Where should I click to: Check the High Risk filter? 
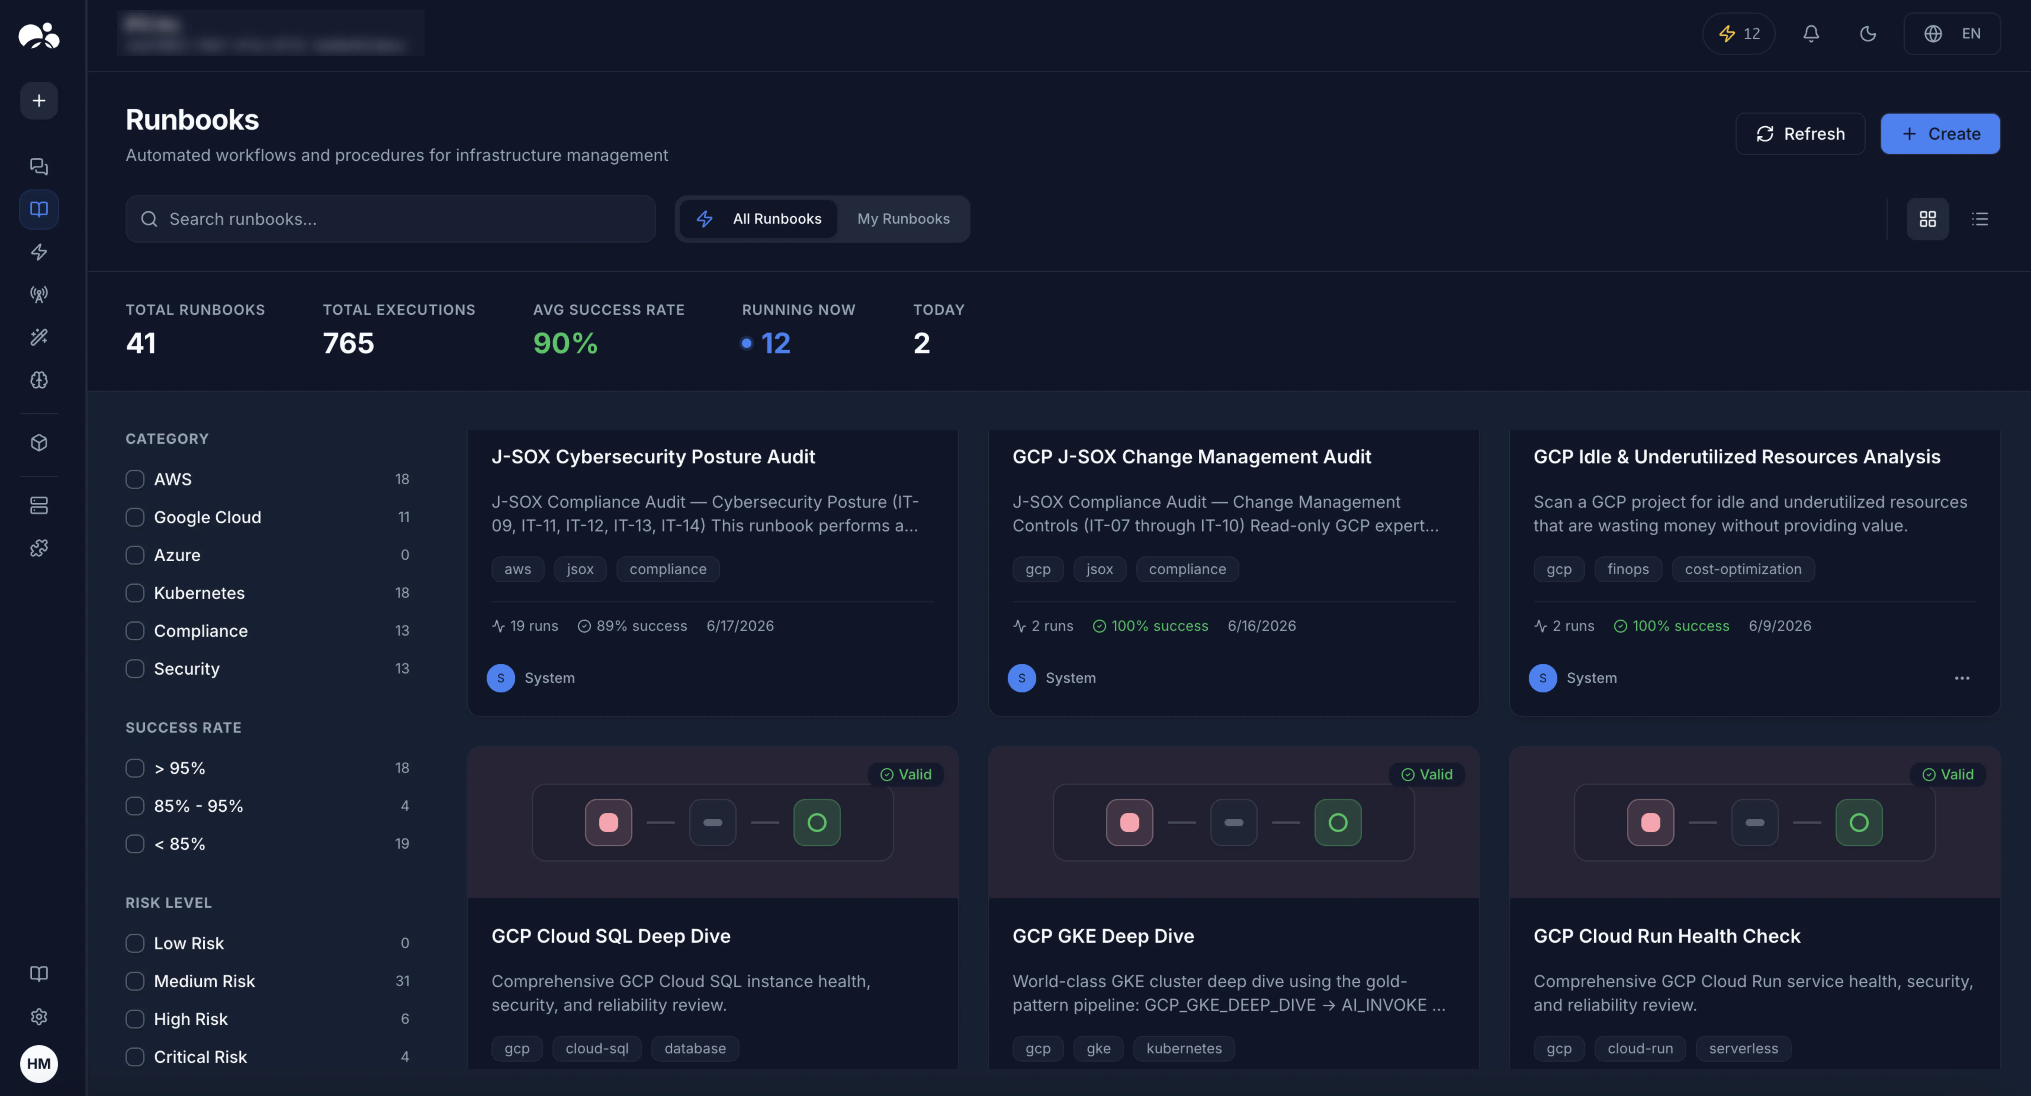click(x=135, y=1019)
